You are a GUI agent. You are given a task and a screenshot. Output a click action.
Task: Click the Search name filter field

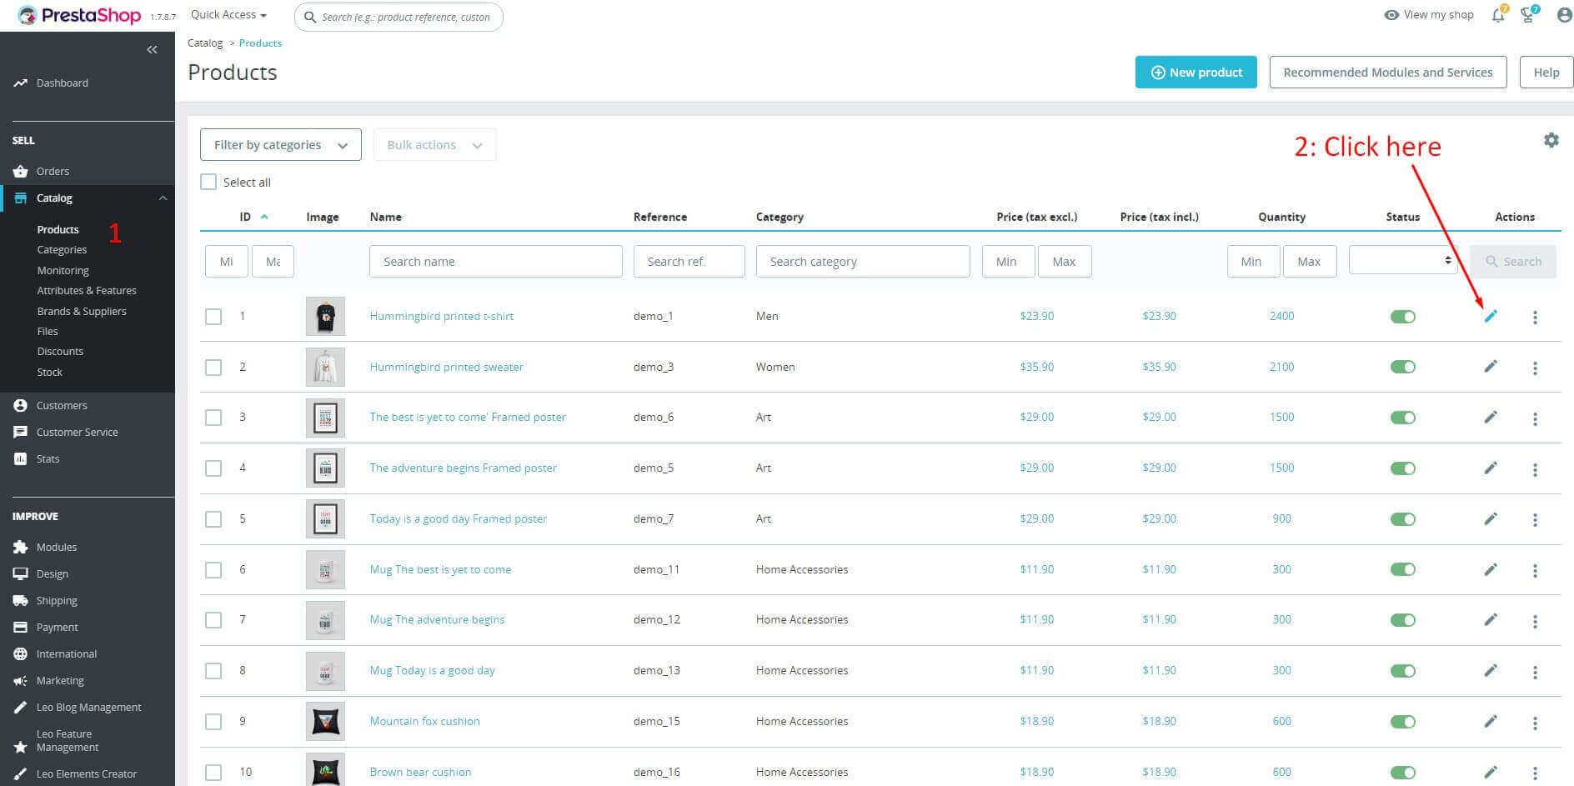tap(496, 261)
